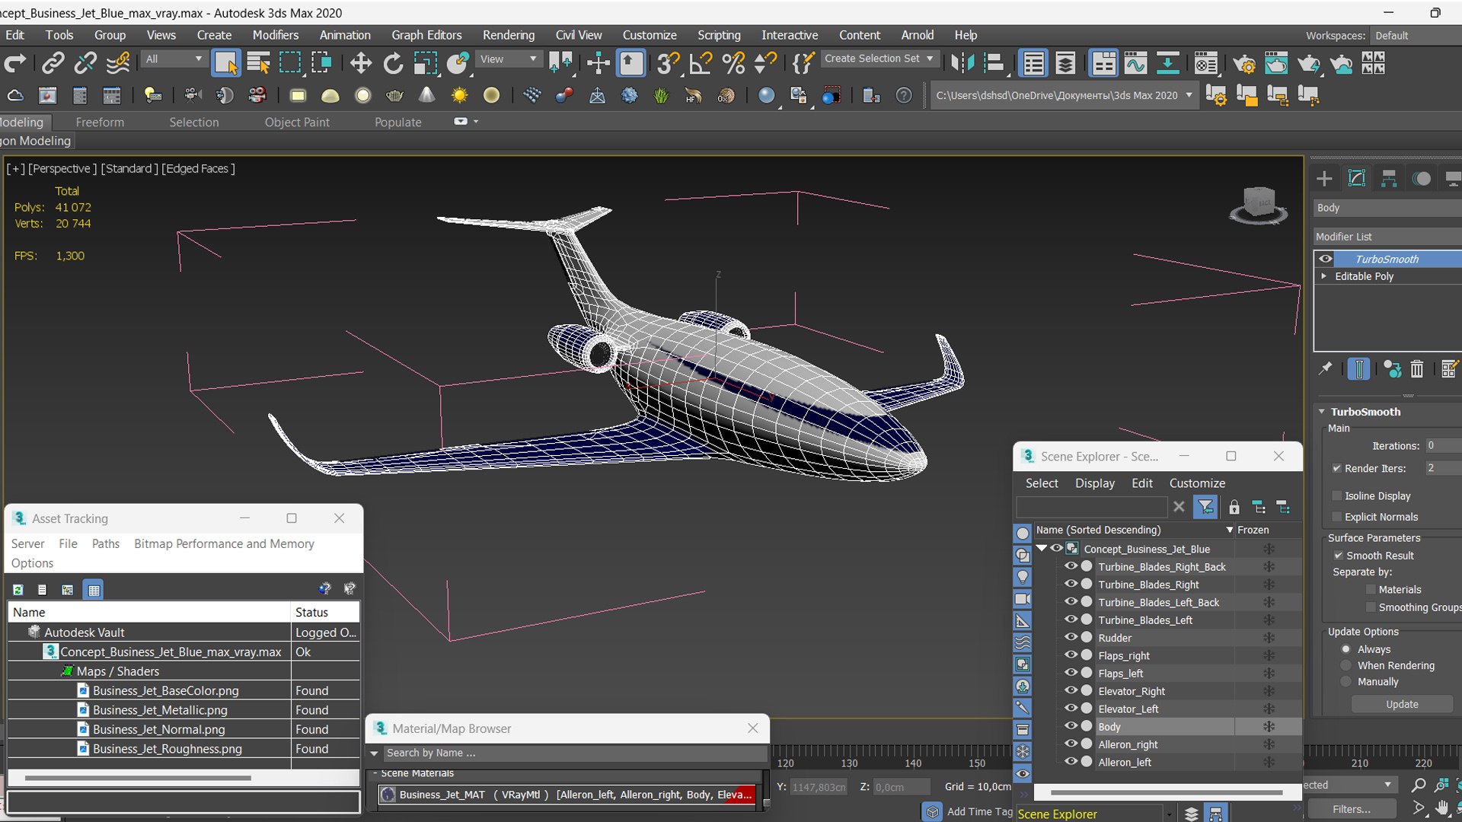This screenshot has height=822, width=1462.
Task: Clear Scene Explorer search with X
Action: tap(1179, 507)
